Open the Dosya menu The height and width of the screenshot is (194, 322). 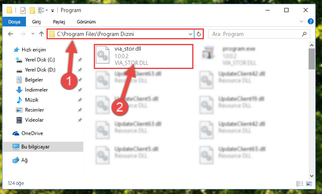[x=14, y=22]
